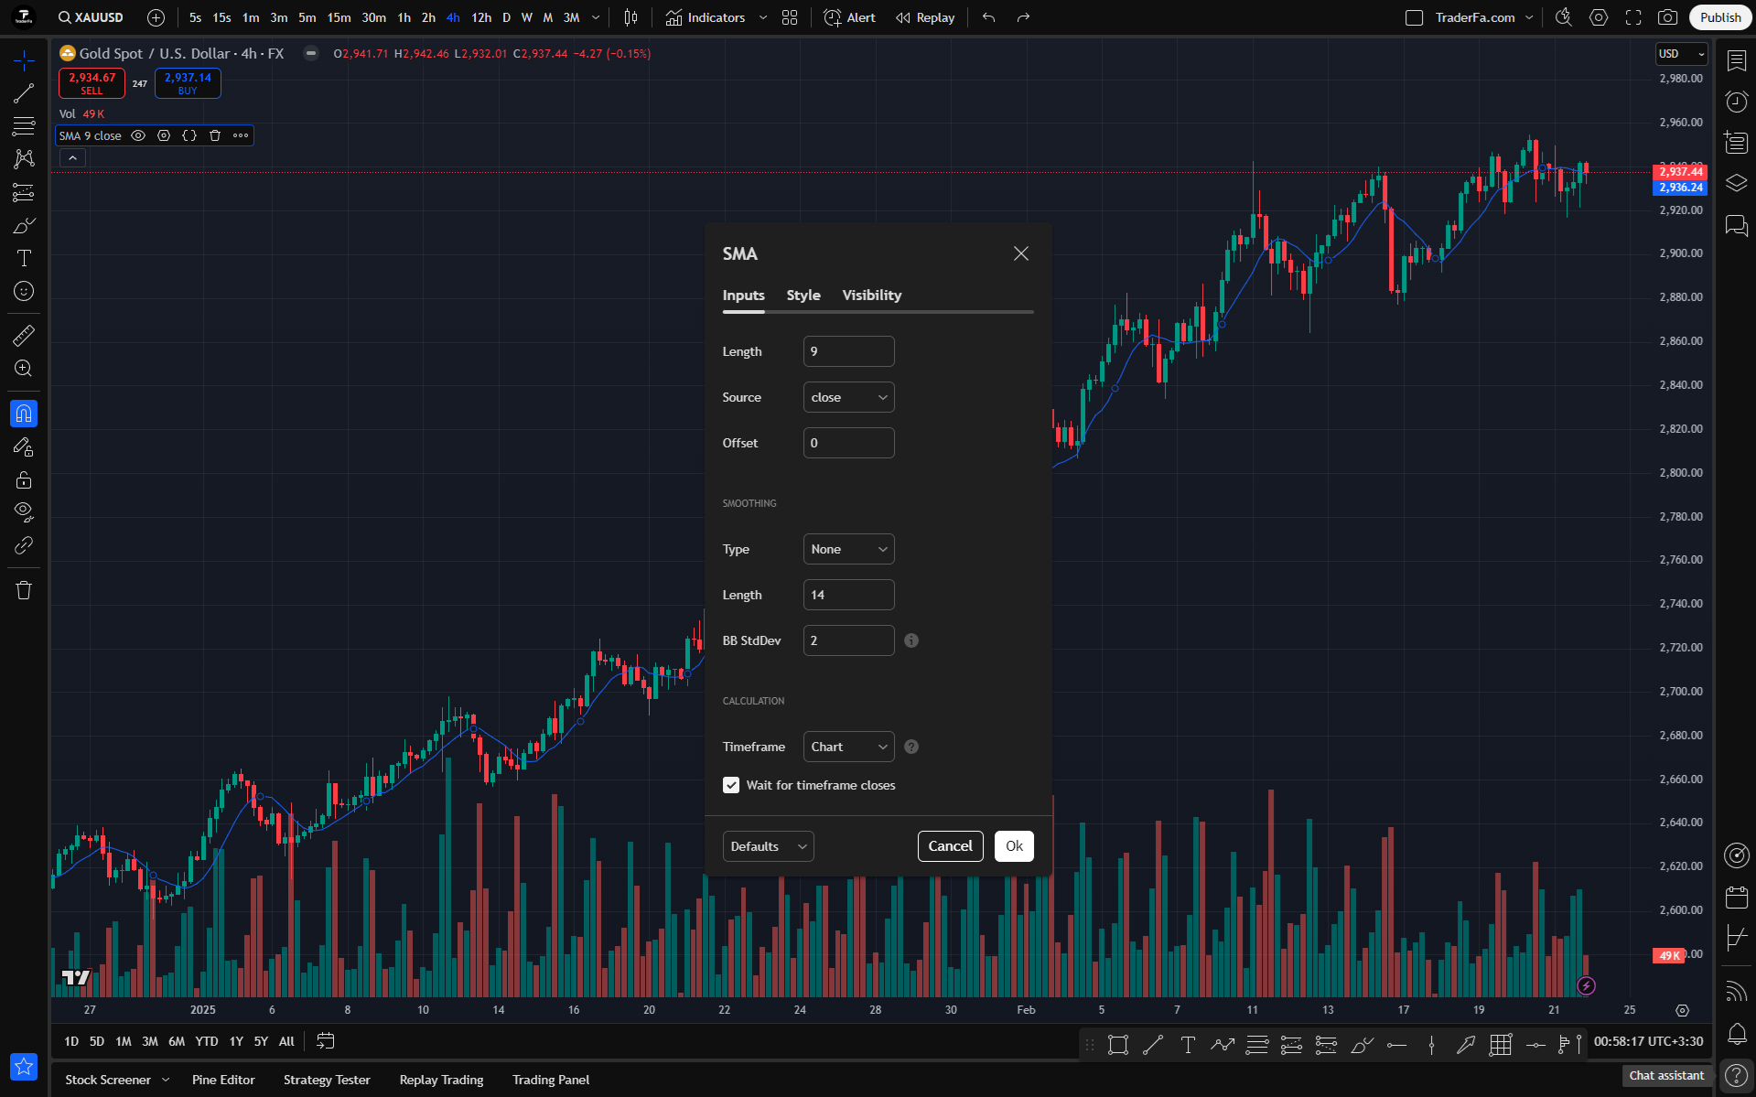
Task: Open the Pine Editor tab
Action: point(223,1080)
